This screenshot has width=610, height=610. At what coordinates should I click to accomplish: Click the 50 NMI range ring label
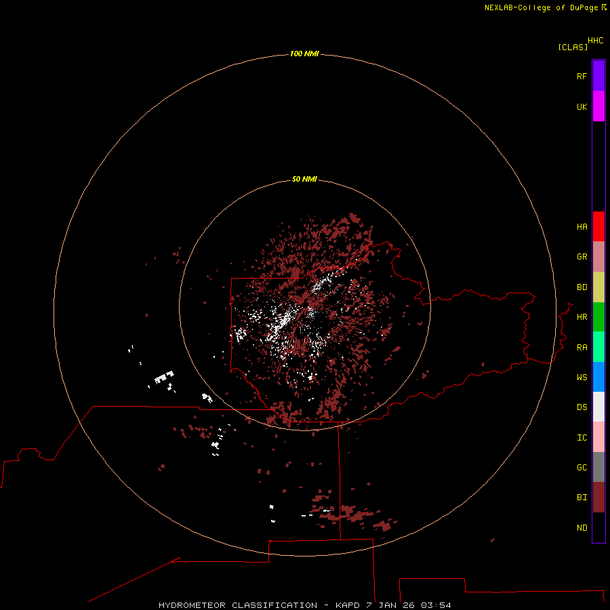(304, 179)
